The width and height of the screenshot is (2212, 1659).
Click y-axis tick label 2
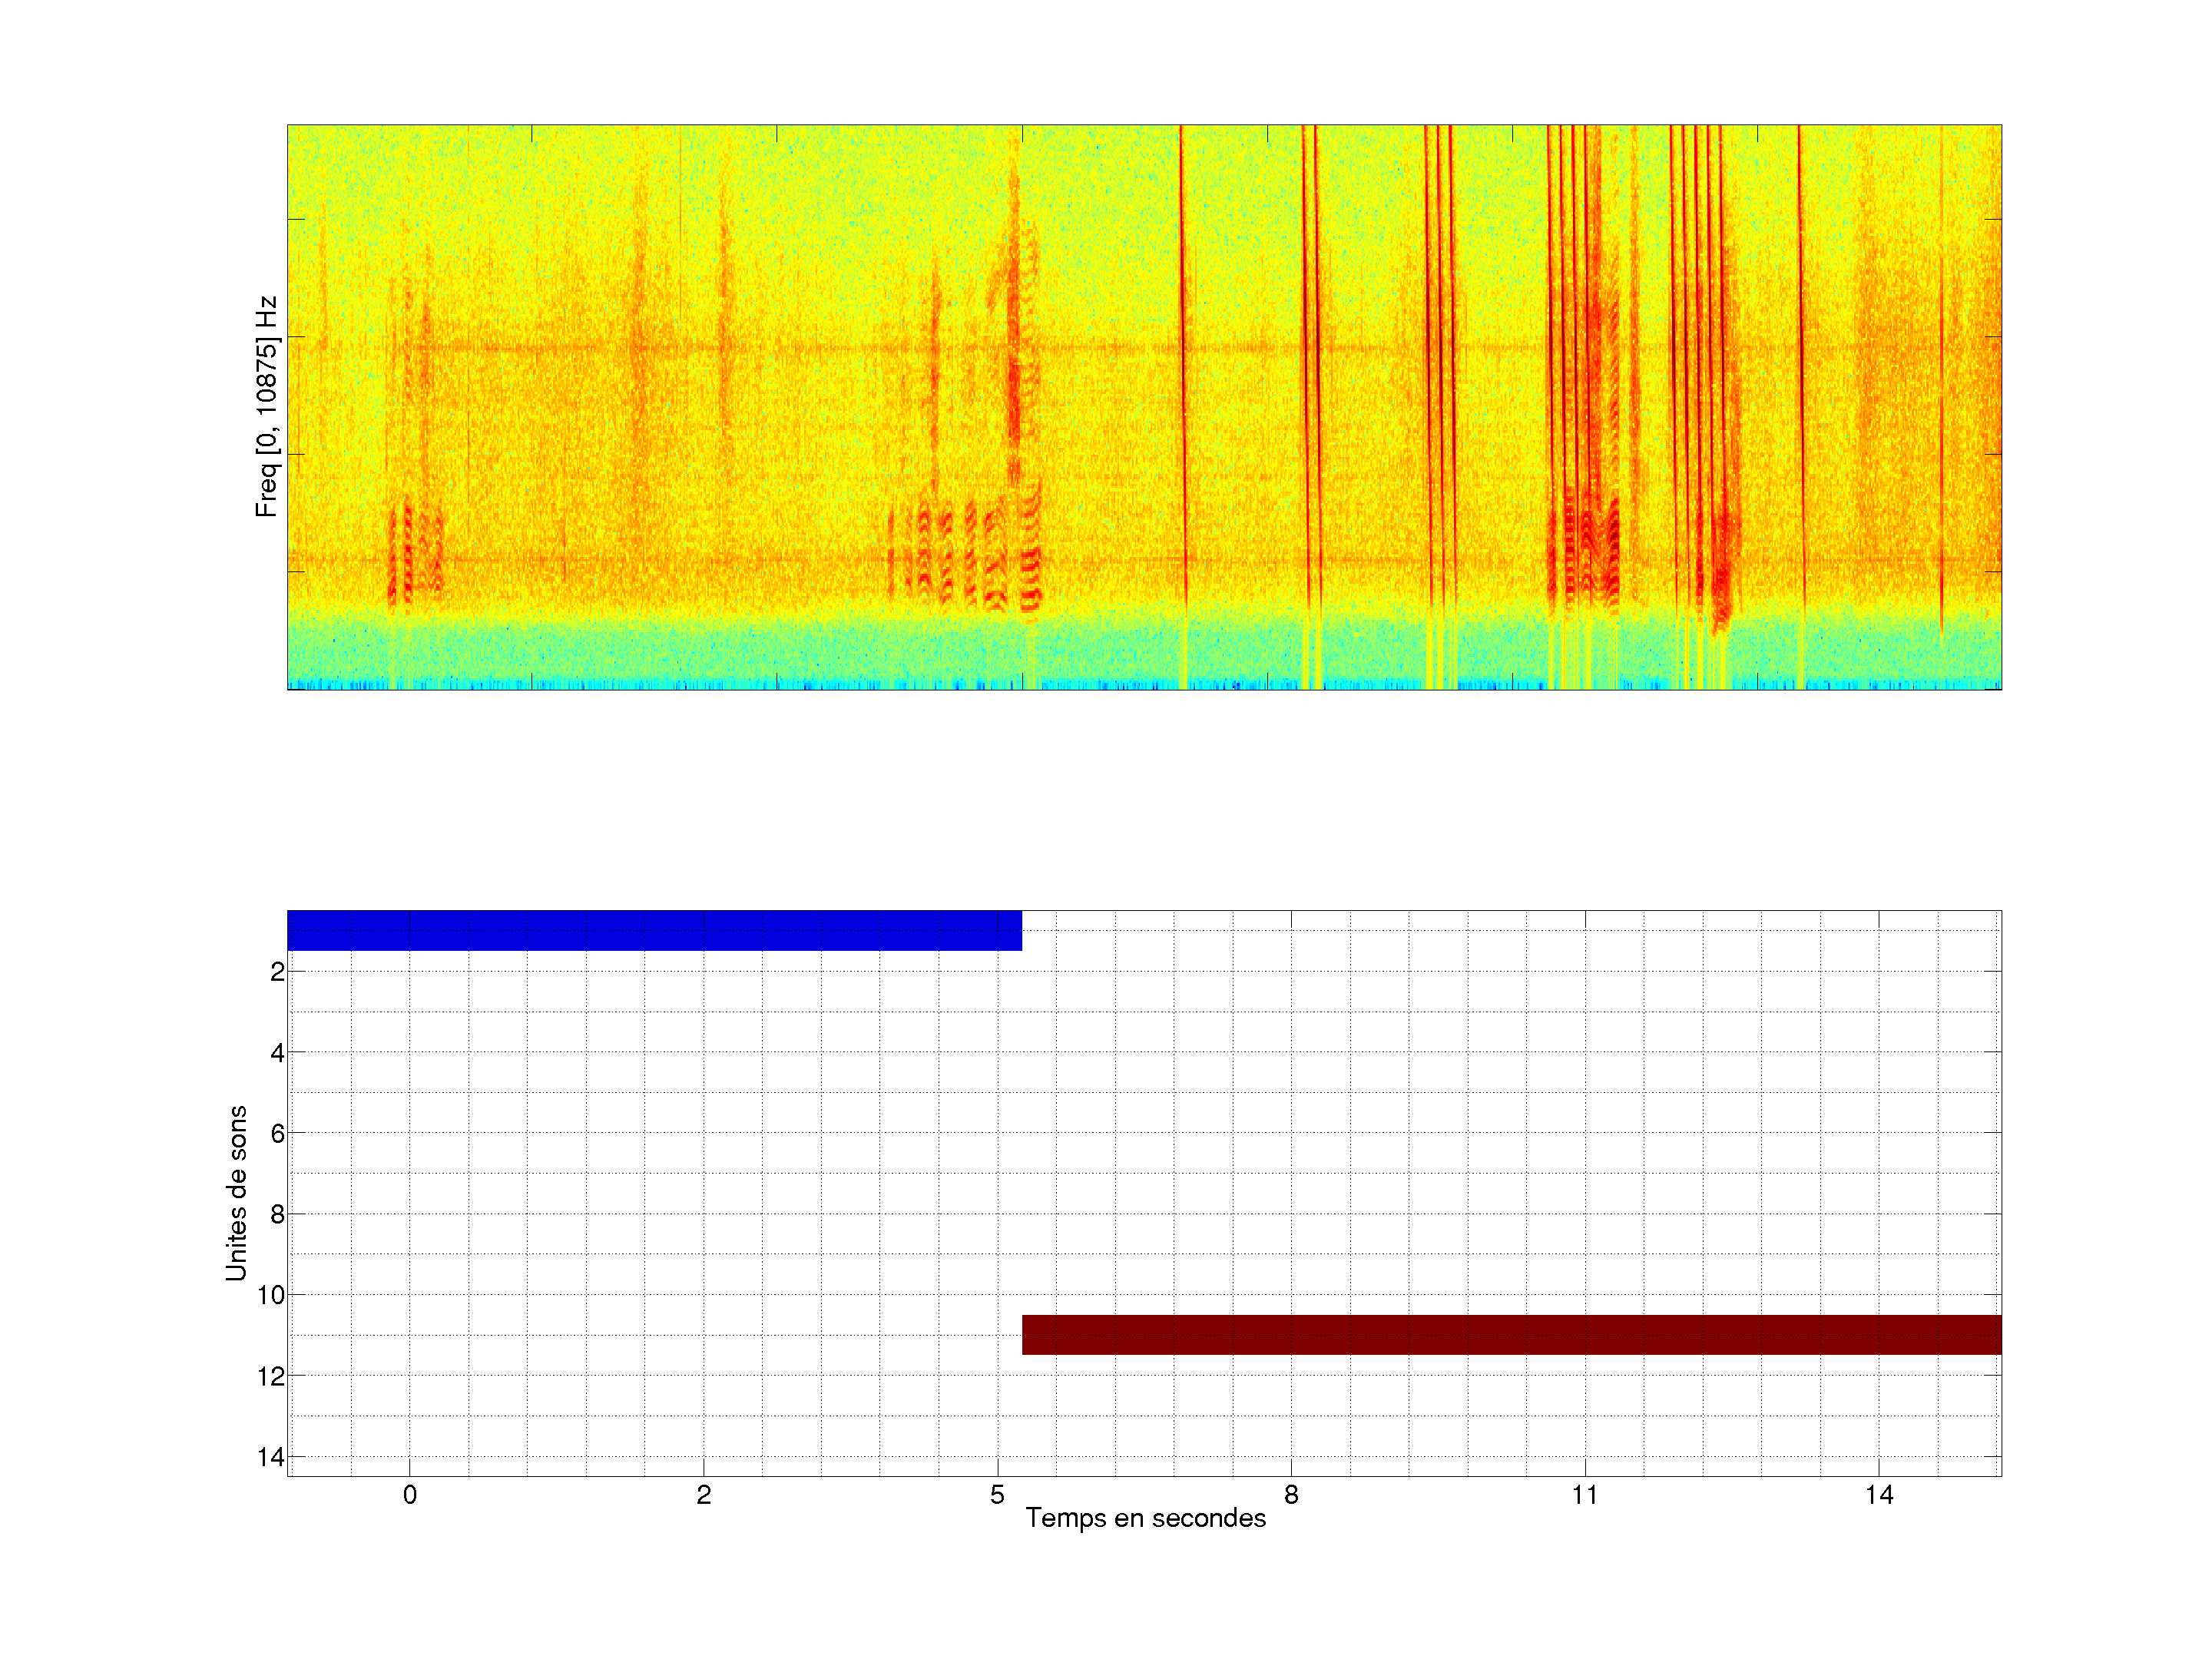pos(277,972)
